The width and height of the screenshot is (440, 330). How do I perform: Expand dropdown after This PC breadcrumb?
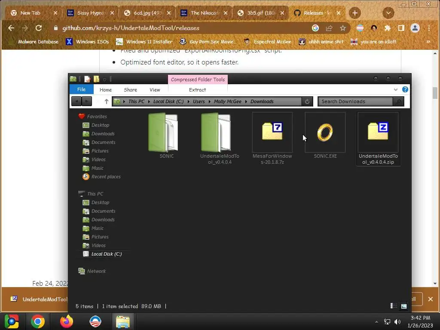coord(149,101)
